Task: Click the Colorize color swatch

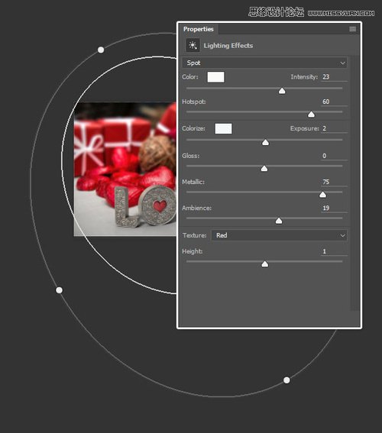Action: [x=223, y=129]
